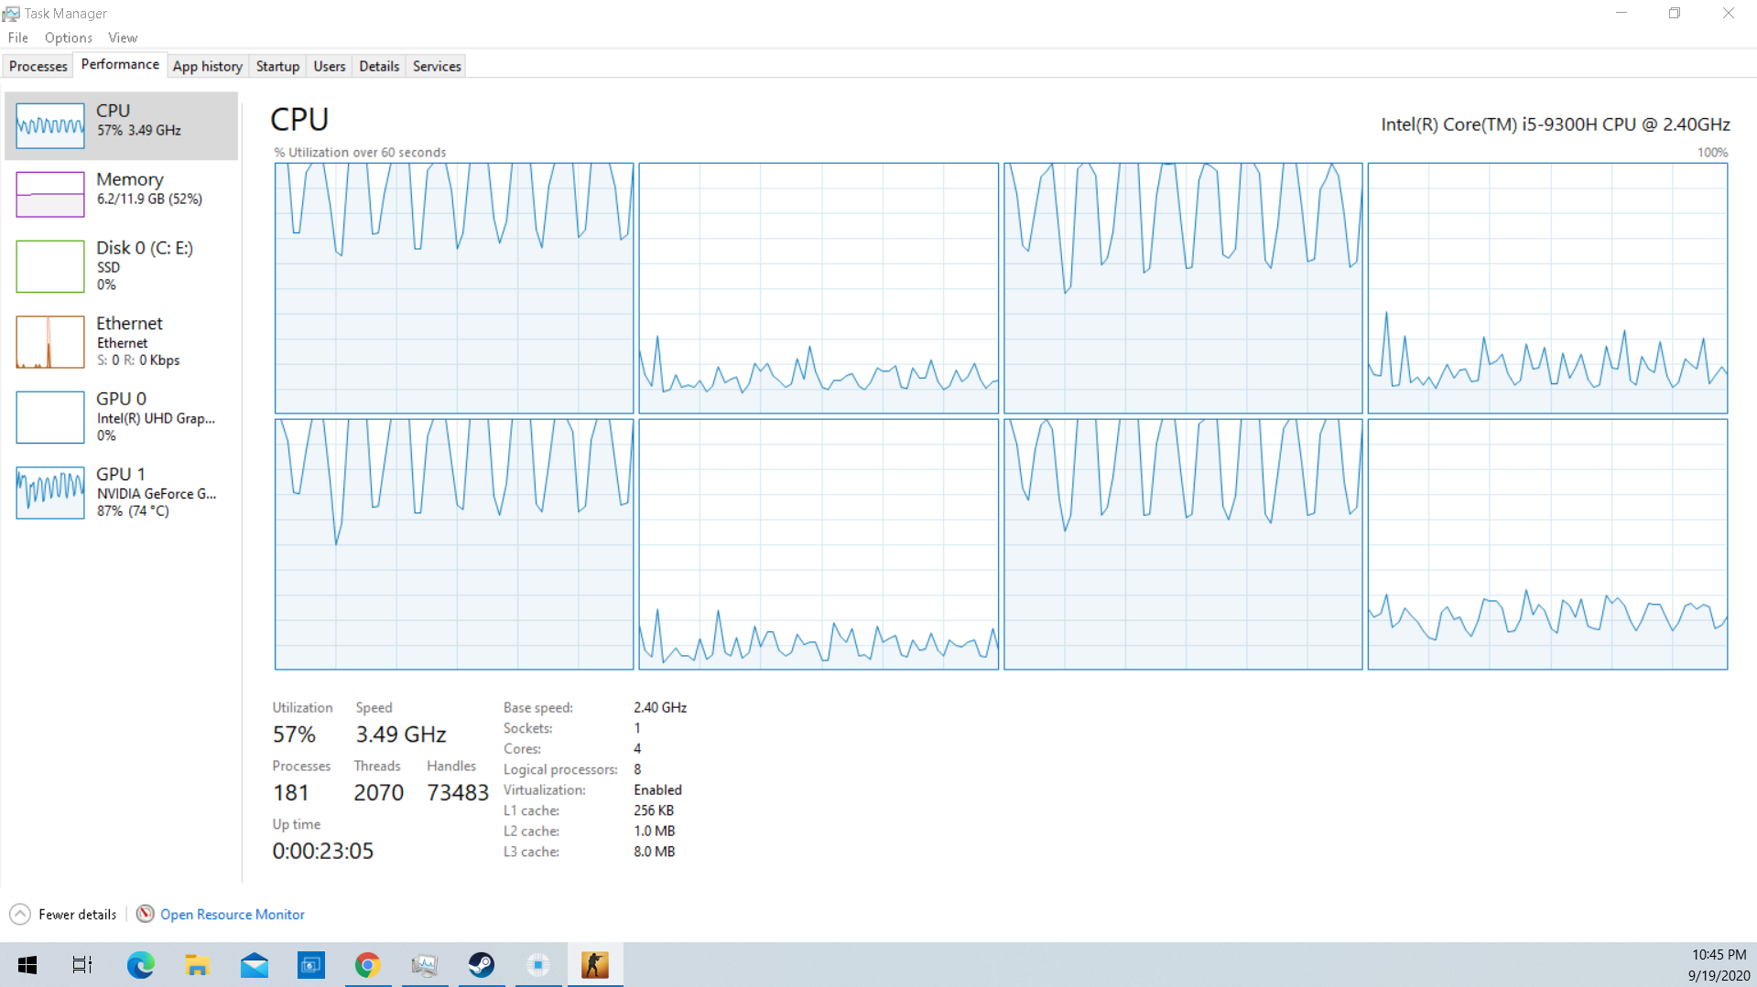Select GPU 1 NVIDIA GeForce
1757x987 pixels.
pyautogui.click(x=121, y=492)
